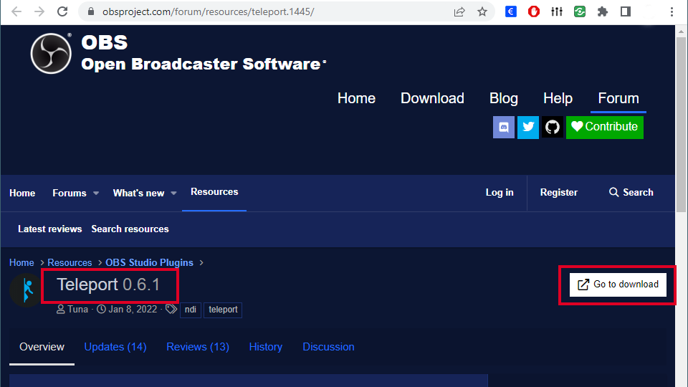Open Search resources

point(130,229)
